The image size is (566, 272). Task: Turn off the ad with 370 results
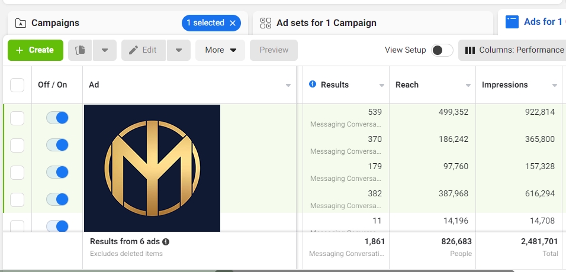[57, 145]
